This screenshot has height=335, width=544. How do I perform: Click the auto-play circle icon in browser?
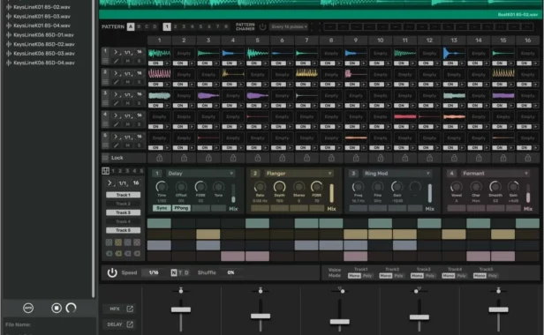point(28,308)
